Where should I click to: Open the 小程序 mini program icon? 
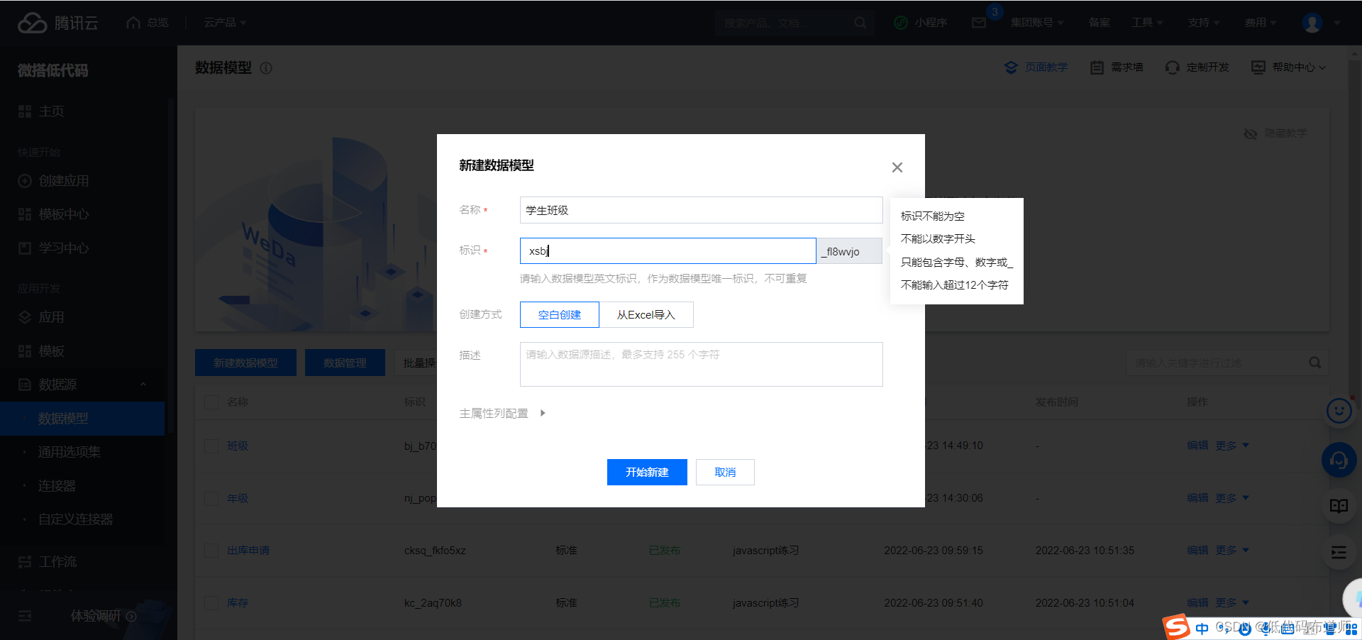coord(901,23)
